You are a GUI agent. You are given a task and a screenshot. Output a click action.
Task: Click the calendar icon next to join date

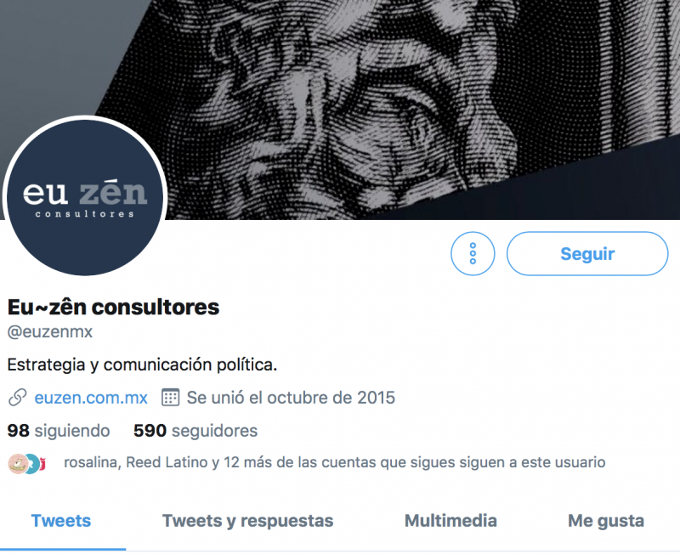point(170,398)
